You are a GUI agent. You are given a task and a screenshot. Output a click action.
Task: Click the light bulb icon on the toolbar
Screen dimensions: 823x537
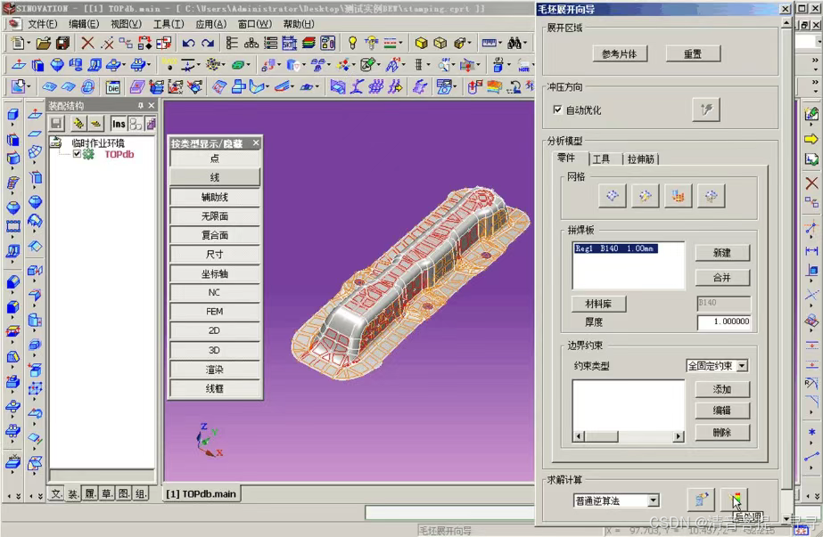[352, 42]
